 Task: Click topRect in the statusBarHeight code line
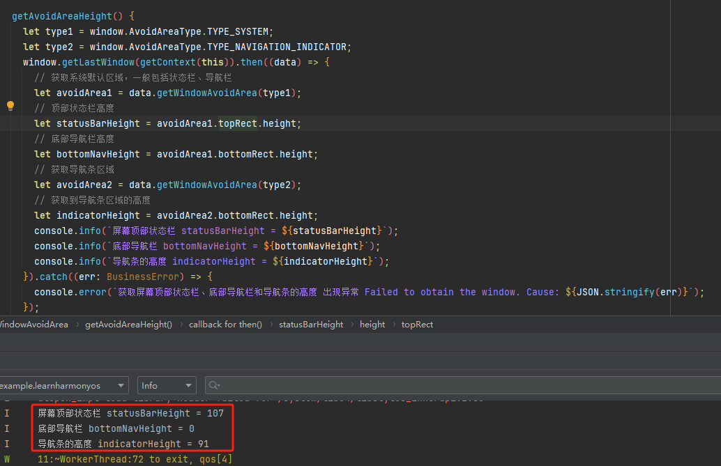(237, 123)
